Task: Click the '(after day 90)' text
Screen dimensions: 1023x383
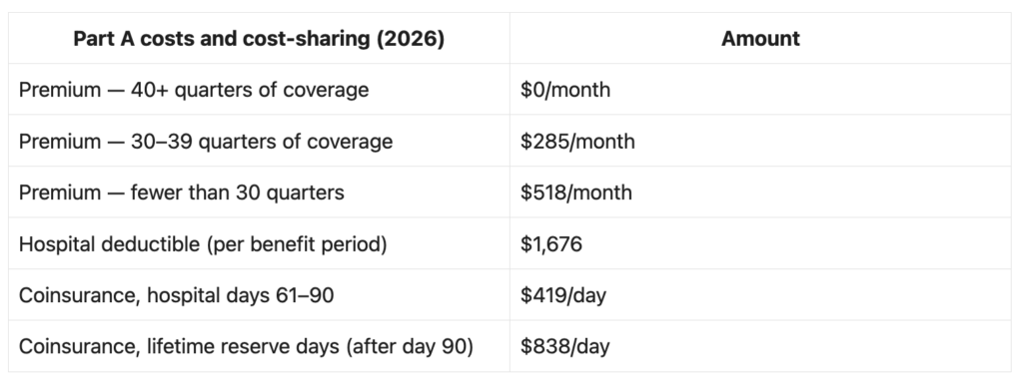Action: tap(410, 346)
